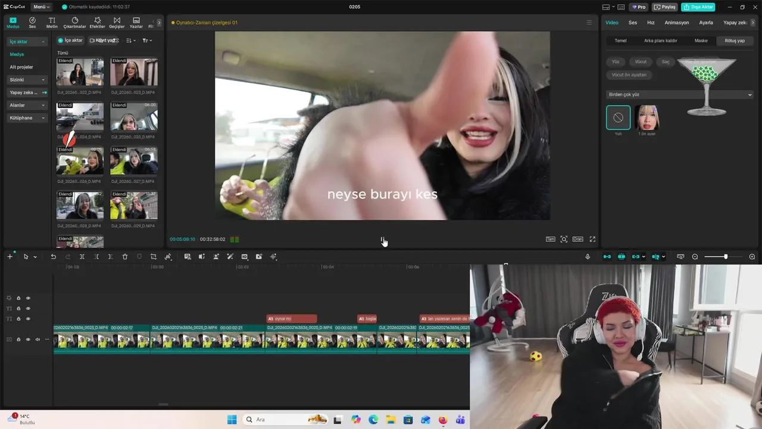Click the Pro upgrade button
The image size is (762, 429).
click(639, 7)
